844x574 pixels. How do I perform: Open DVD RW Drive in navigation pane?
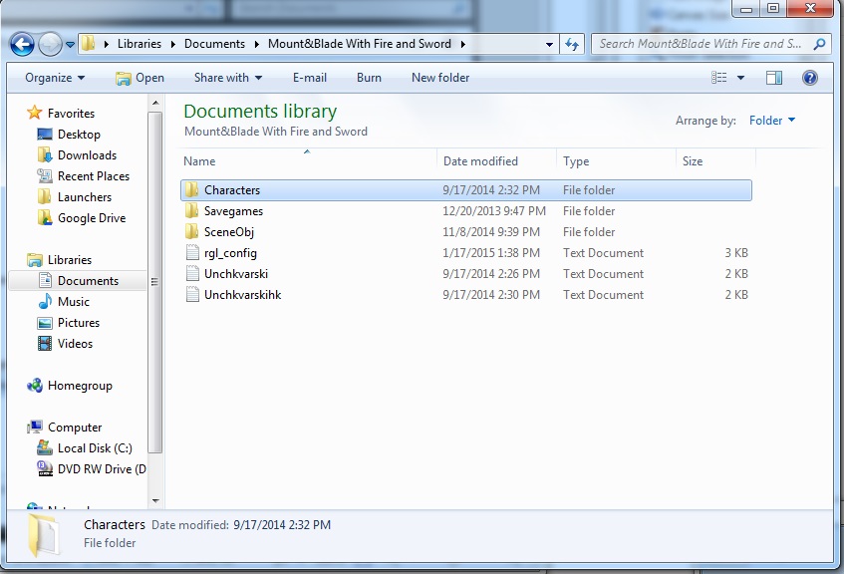click(x=102, y=469)
